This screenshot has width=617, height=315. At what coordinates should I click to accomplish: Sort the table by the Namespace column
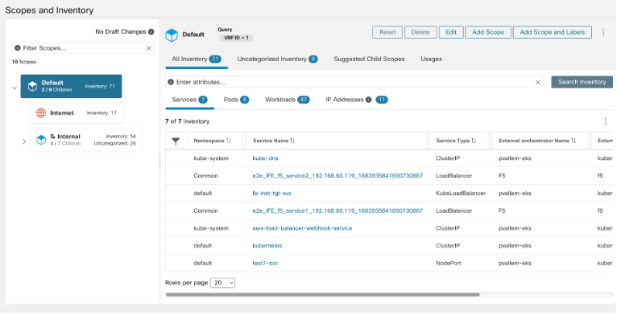229,141
